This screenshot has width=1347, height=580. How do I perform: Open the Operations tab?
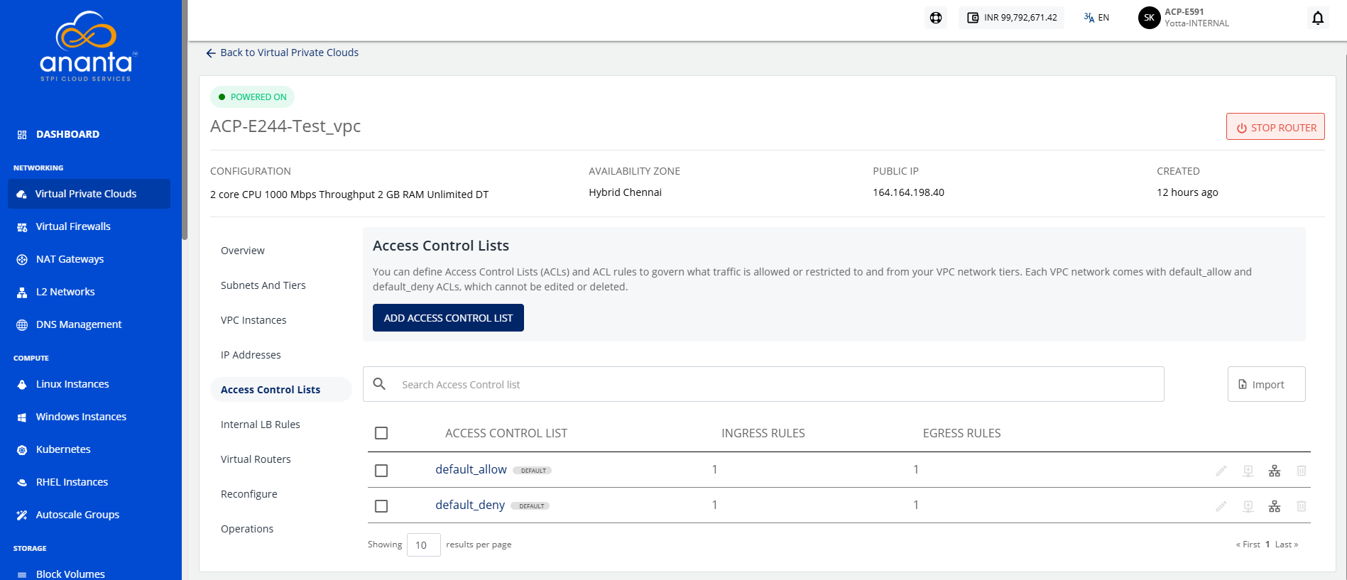[x=247, y=529]
